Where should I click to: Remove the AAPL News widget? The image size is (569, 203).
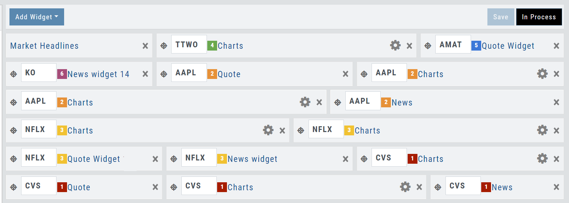(x=556, y=102)
